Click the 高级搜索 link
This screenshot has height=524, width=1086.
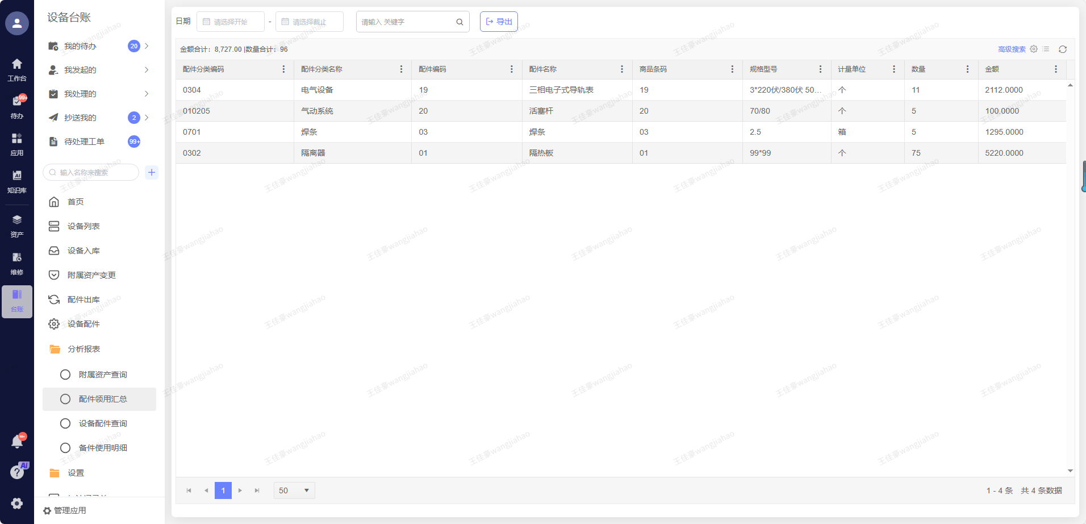(1012, 49)
